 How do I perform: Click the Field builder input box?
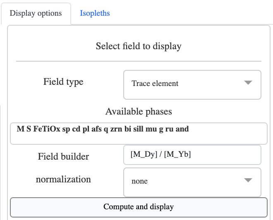coord(192,155)
